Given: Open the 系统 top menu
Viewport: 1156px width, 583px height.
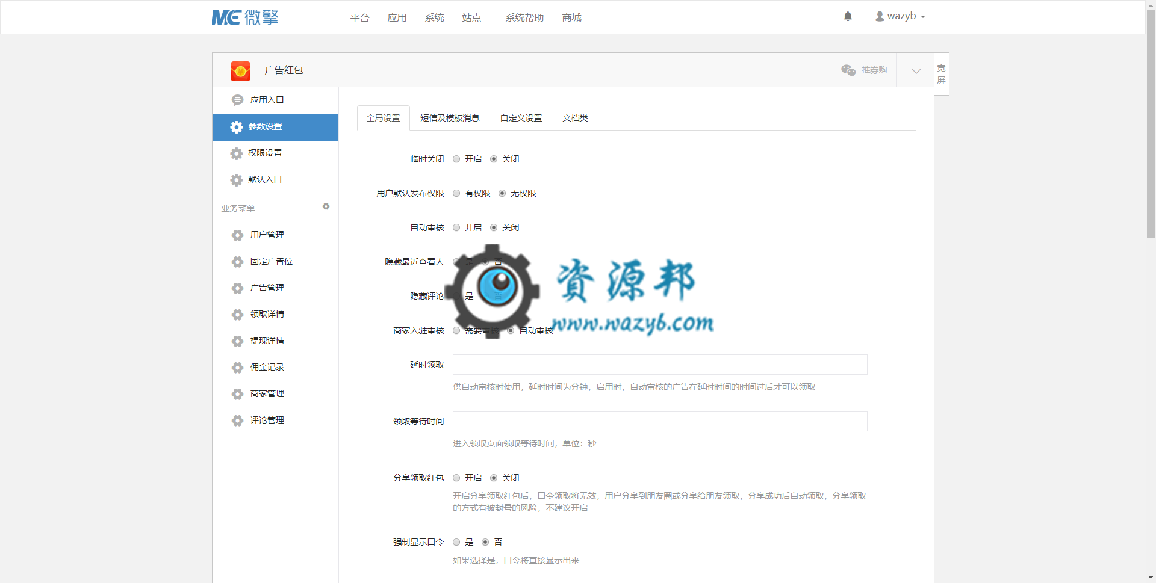Looking at the screenshot, I should (x=435, y=17).
